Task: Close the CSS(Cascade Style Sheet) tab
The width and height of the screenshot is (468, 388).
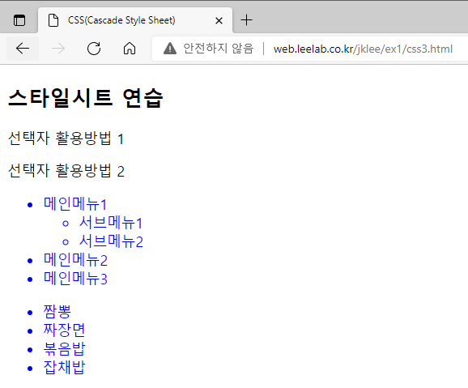Action: click(x=219, y=20)
